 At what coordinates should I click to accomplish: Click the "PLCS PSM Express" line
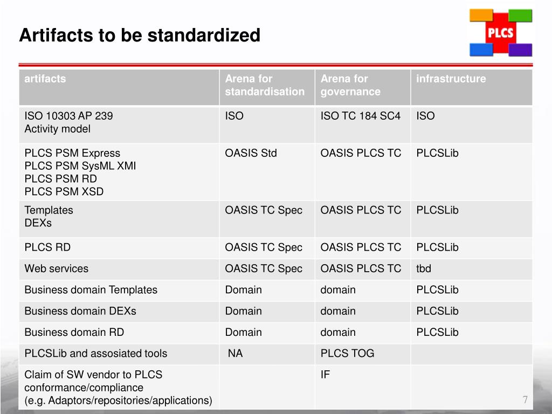pos(72,153)
